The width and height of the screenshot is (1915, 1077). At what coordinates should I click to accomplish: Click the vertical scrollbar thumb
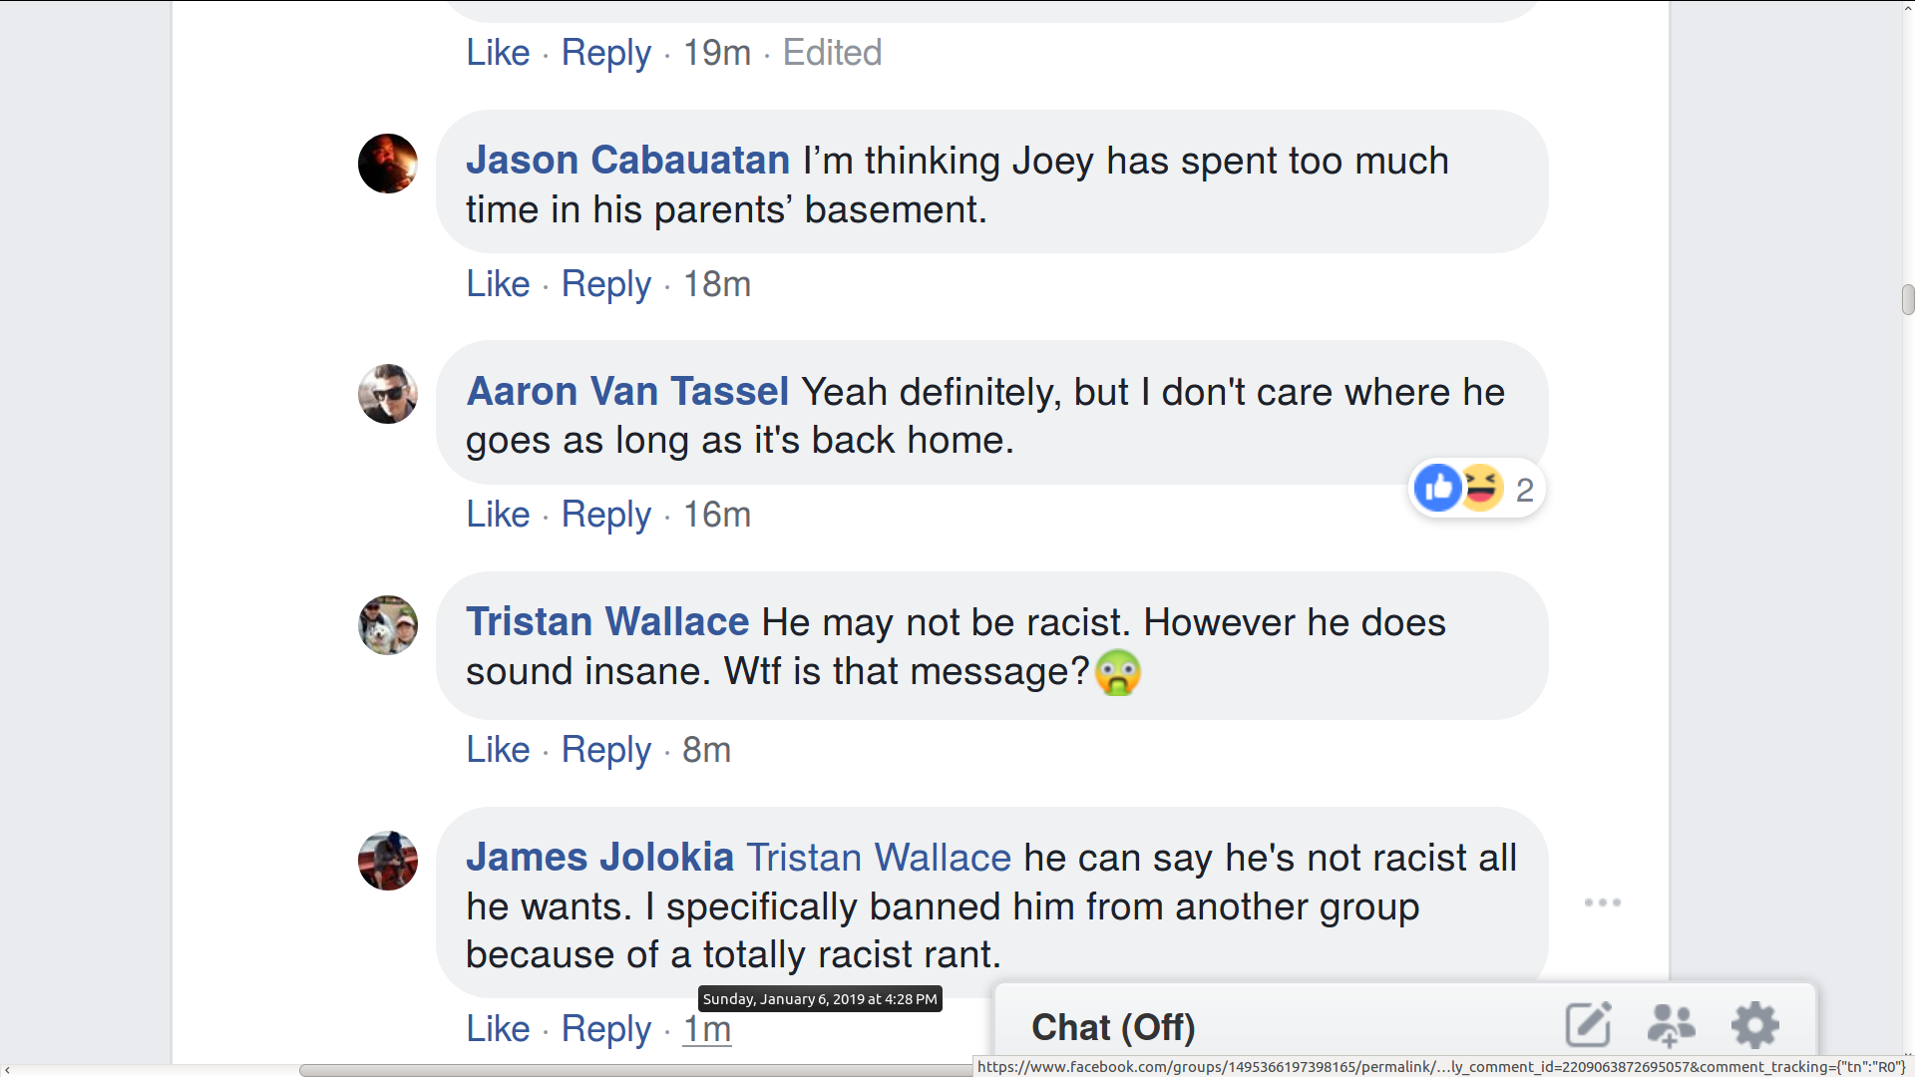coord(1907,299)
